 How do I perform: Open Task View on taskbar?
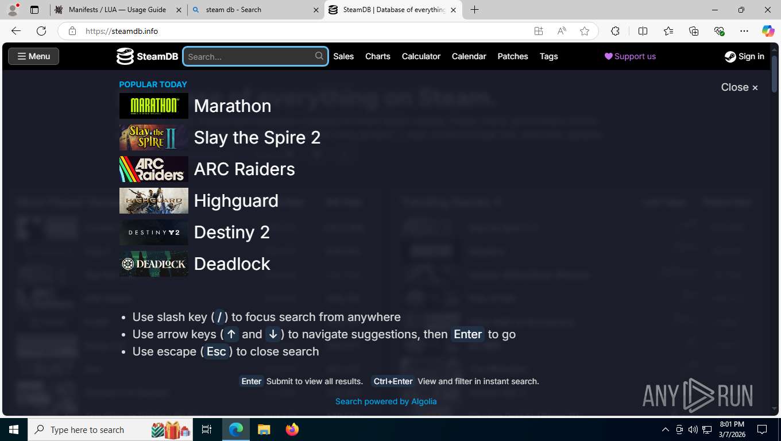[207, 430]
